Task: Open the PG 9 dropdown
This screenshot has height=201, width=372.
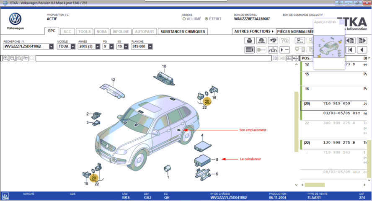Action: 111,46
